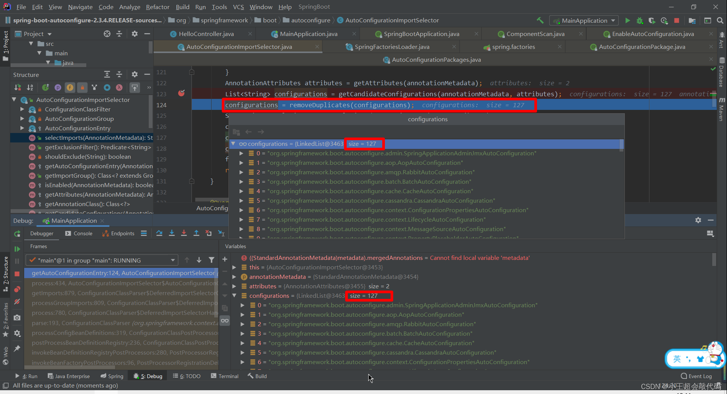Build project with the hammer icon
727x394 pixels.
[540, 20]
